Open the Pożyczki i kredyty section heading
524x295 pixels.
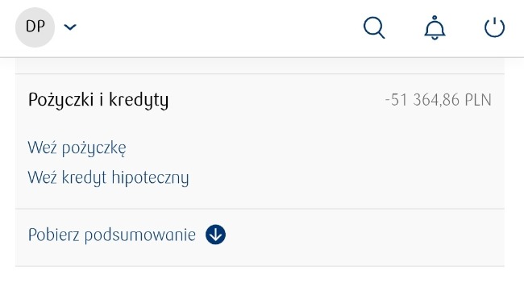click(x=98, y=100)
